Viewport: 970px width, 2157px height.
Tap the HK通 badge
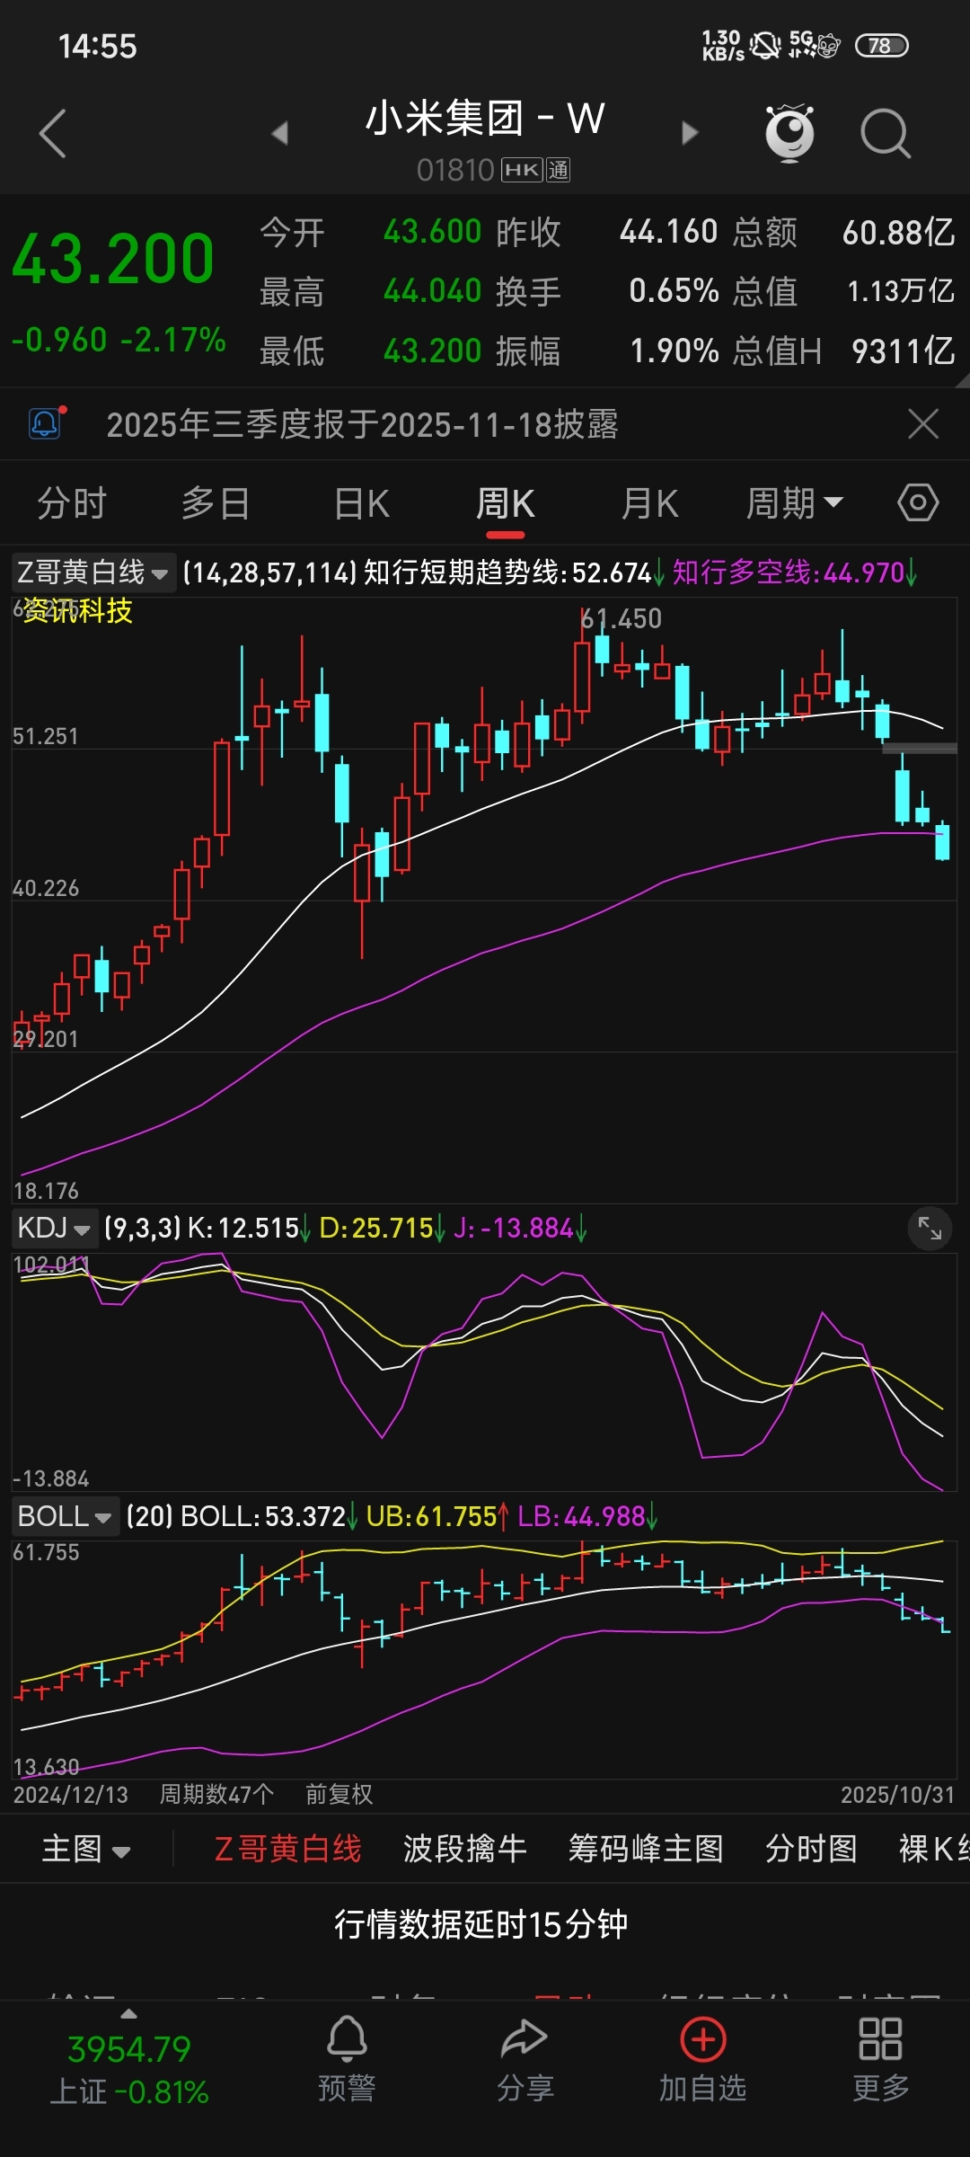(535, 170)
